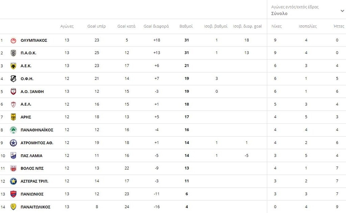Open the Σύνολο home/away dropdown
The image size is (346, 213).
[x=279, y=13]
